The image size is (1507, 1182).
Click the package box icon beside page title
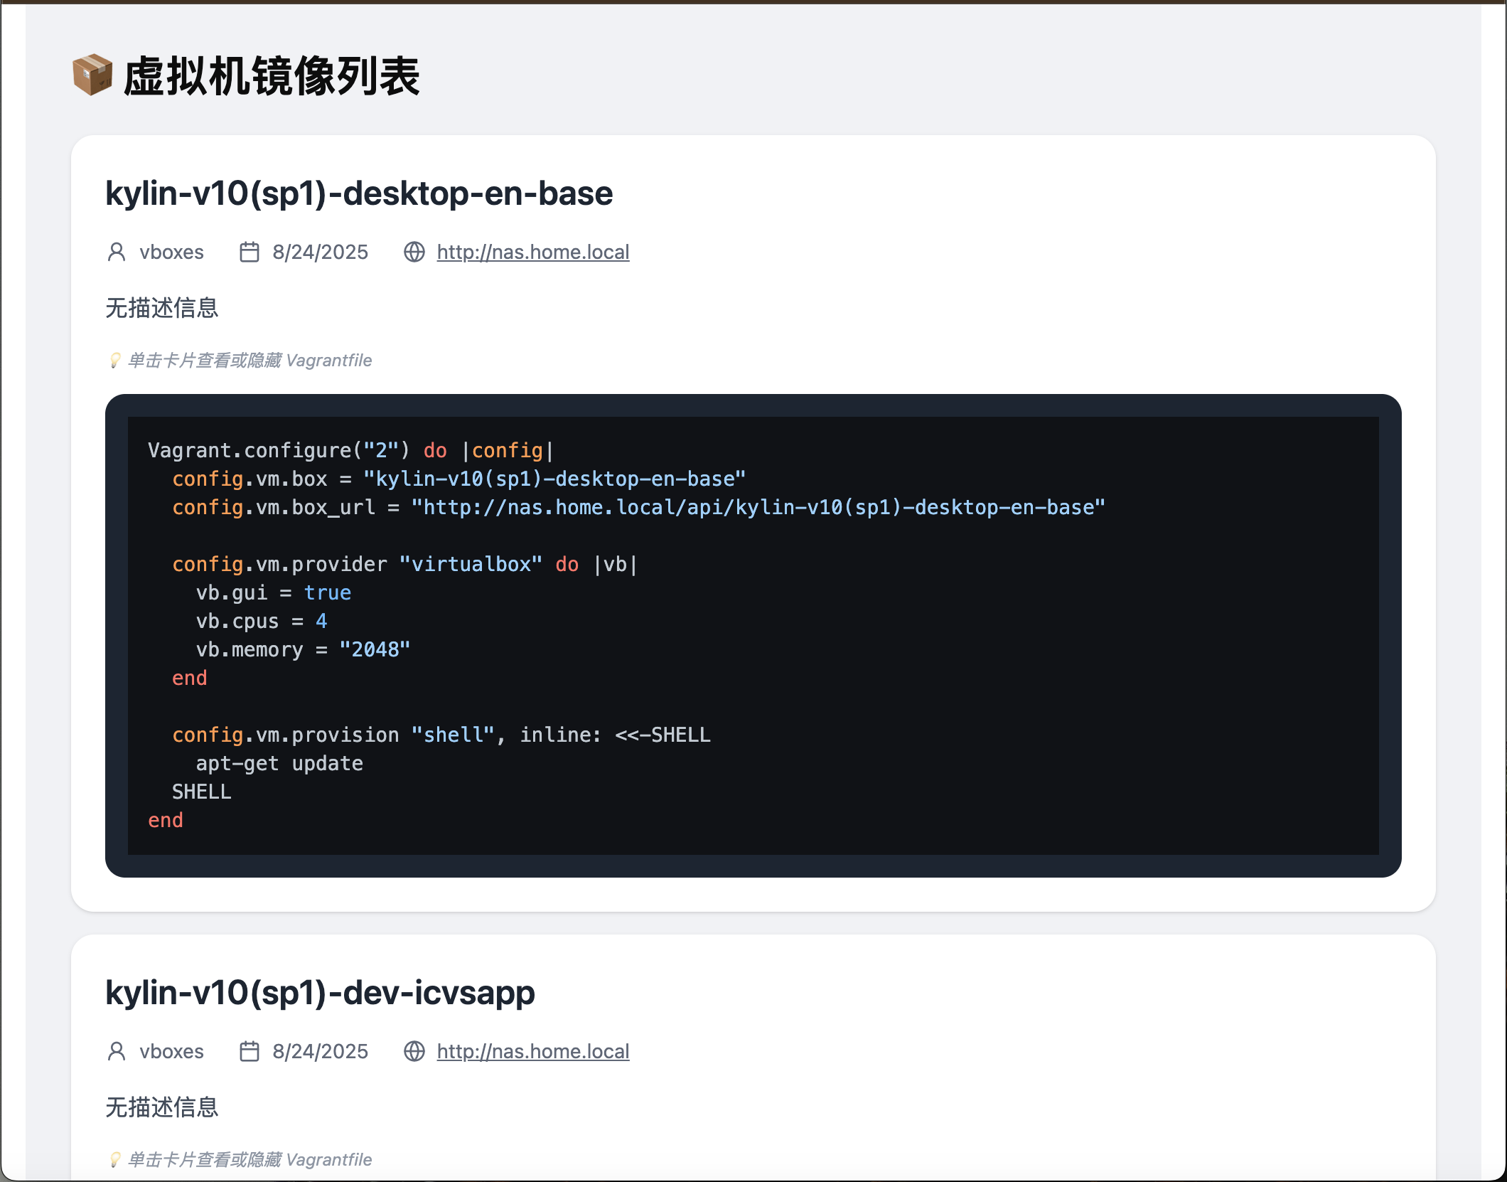pos(92,75)
